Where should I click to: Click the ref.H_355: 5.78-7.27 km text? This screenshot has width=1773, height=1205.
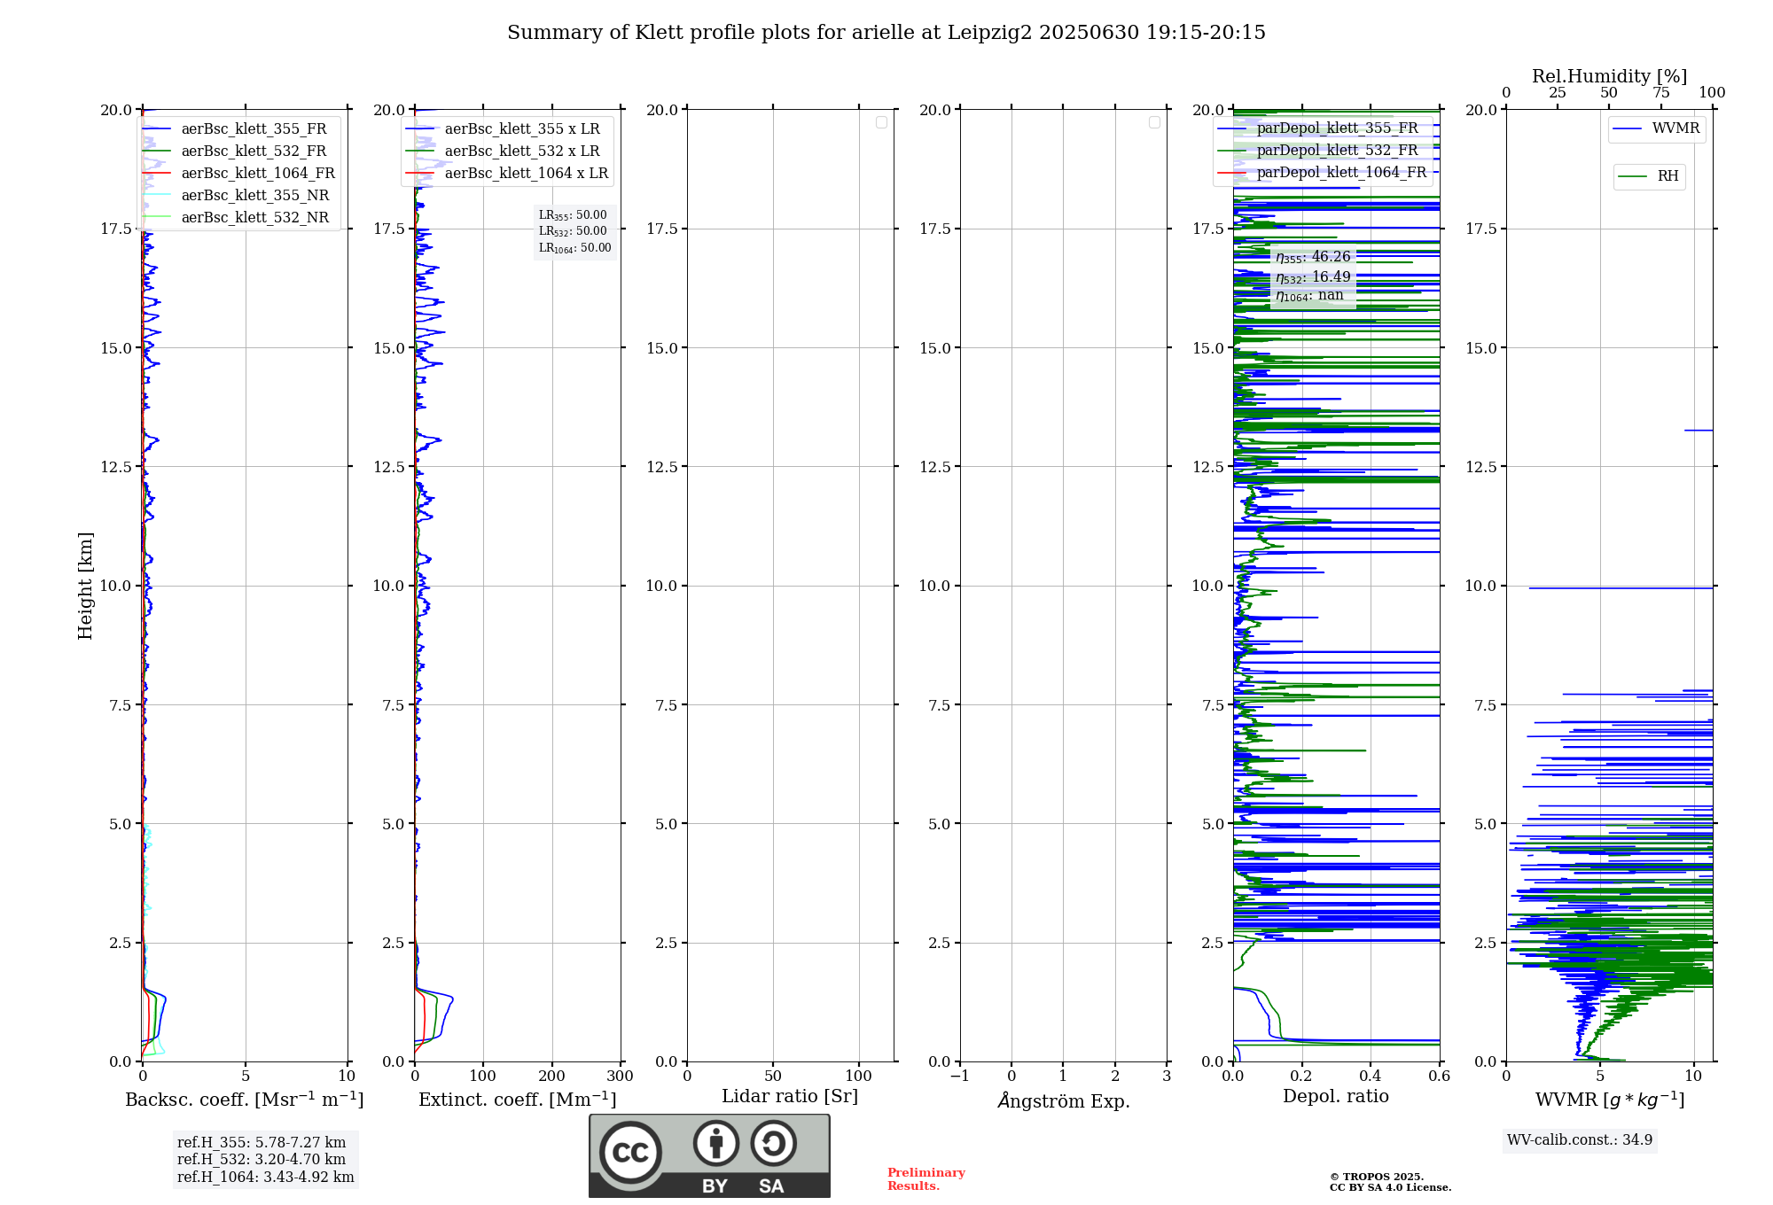[x=262, y=1143]
